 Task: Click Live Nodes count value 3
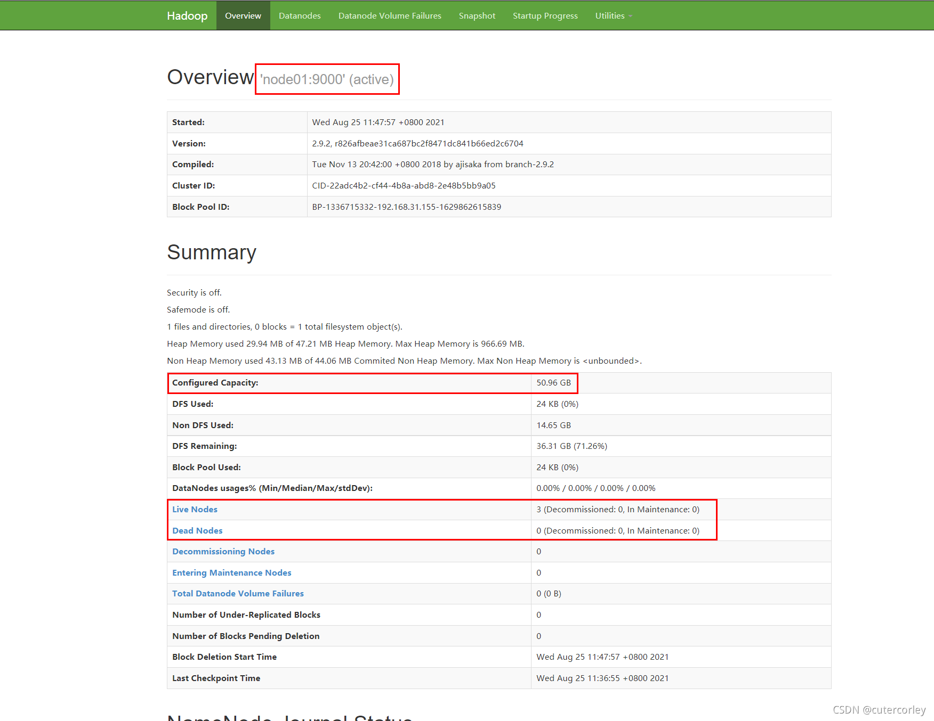[618, 510]
